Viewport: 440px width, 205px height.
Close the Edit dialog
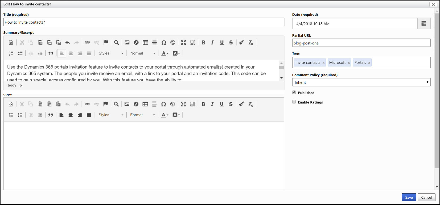(x=433, y=4)
